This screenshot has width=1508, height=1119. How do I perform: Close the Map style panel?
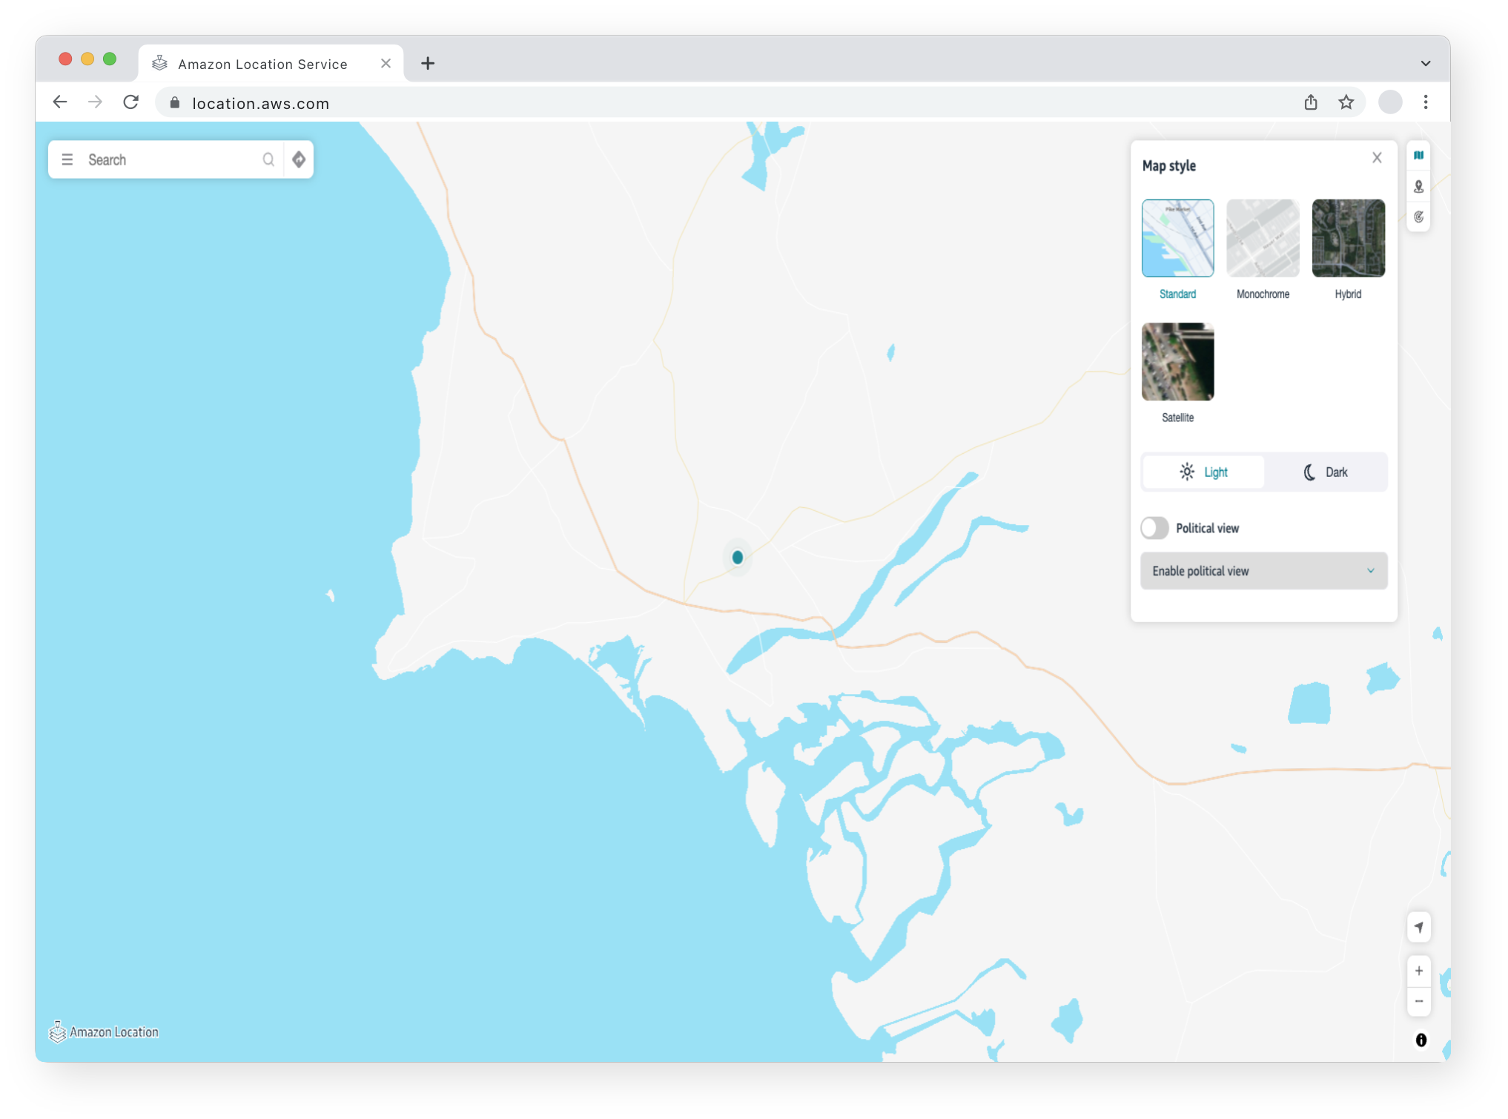(1377, 158)
